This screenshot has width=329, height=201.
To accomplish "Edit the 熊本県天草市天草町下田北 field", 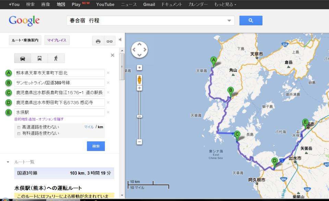I will tap(59, 73).
